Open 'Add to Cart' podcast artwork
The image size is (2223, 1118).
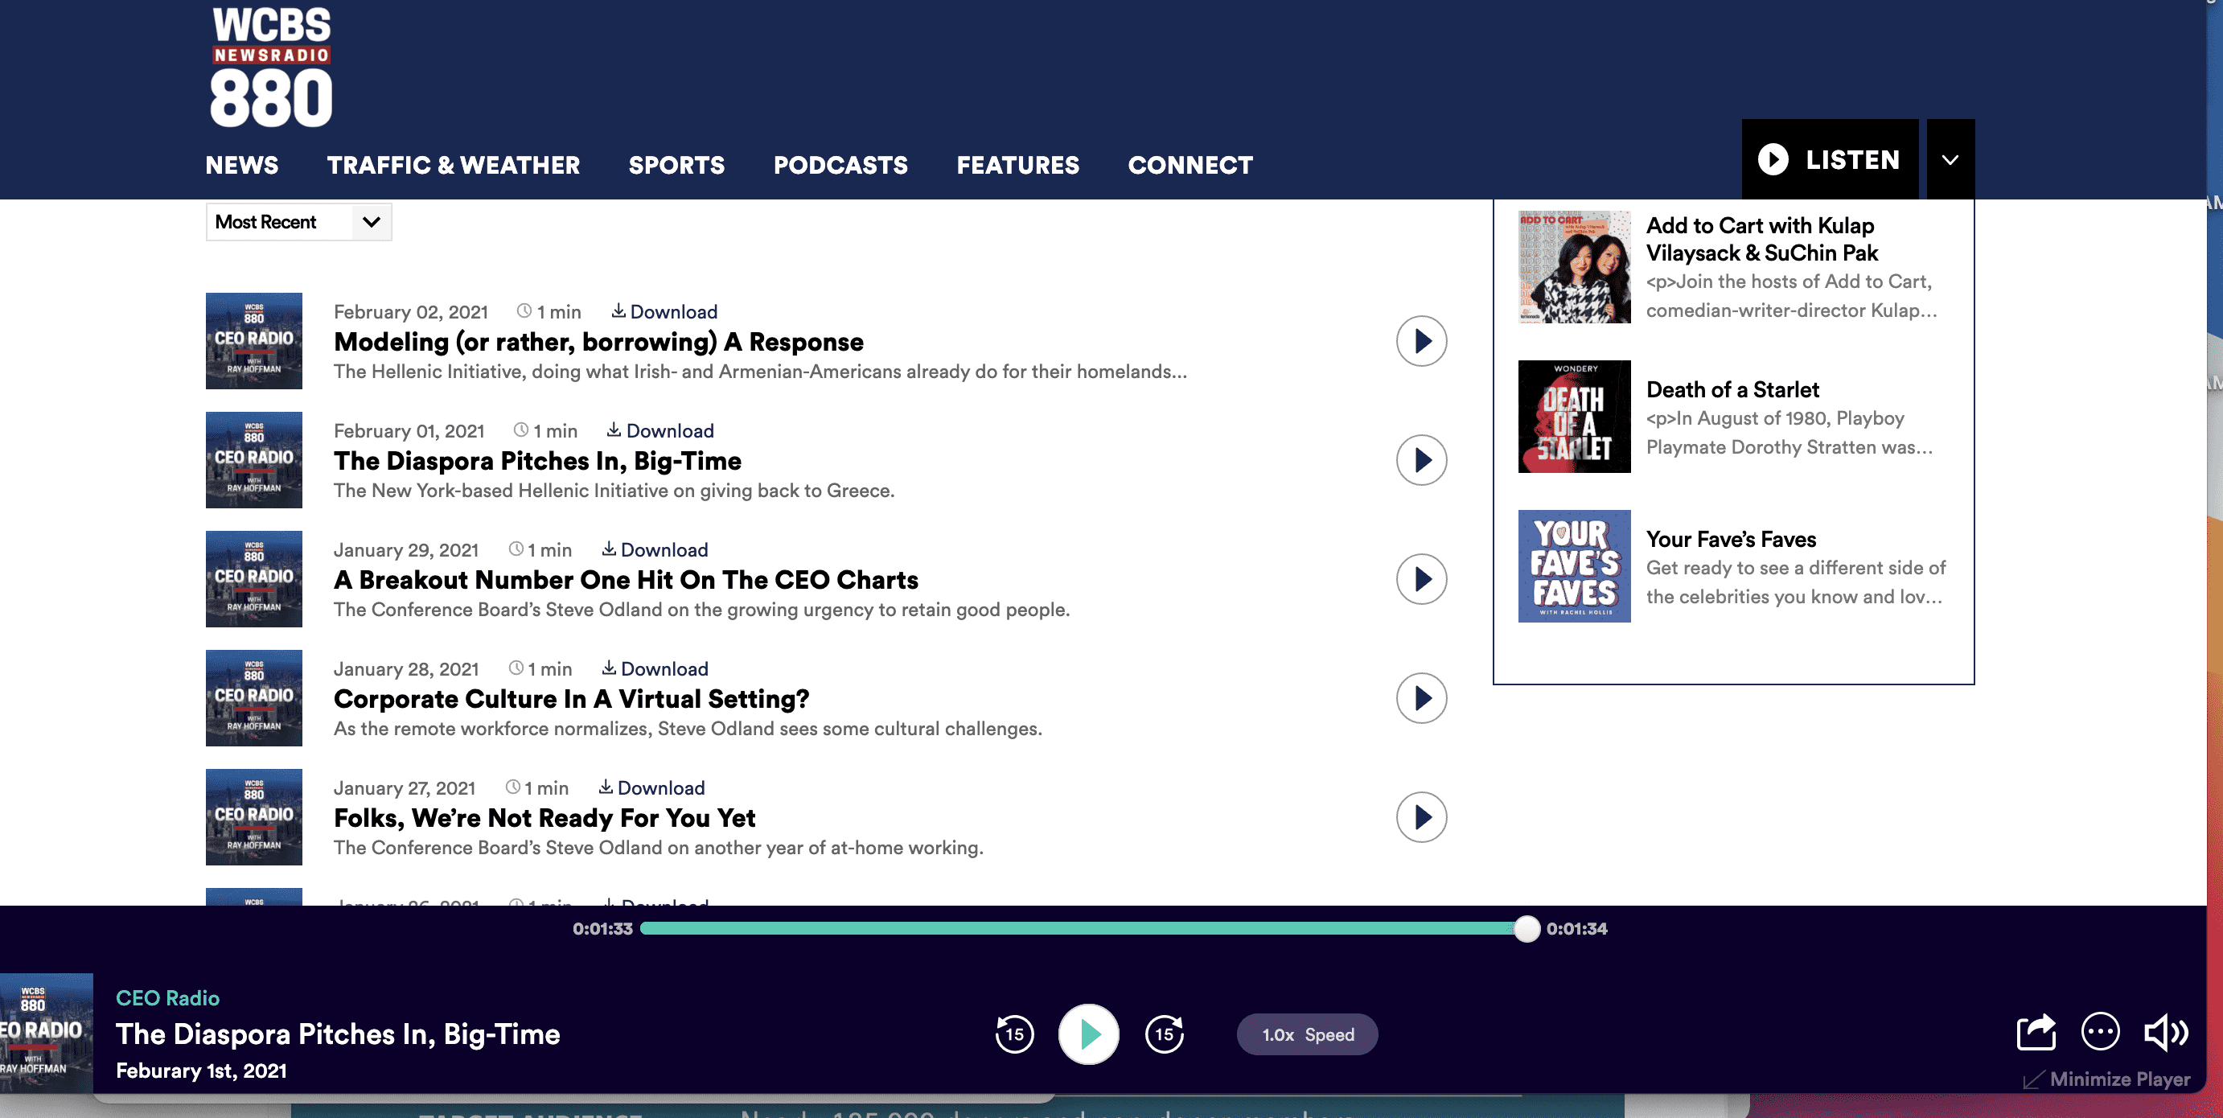point(1574,267)
